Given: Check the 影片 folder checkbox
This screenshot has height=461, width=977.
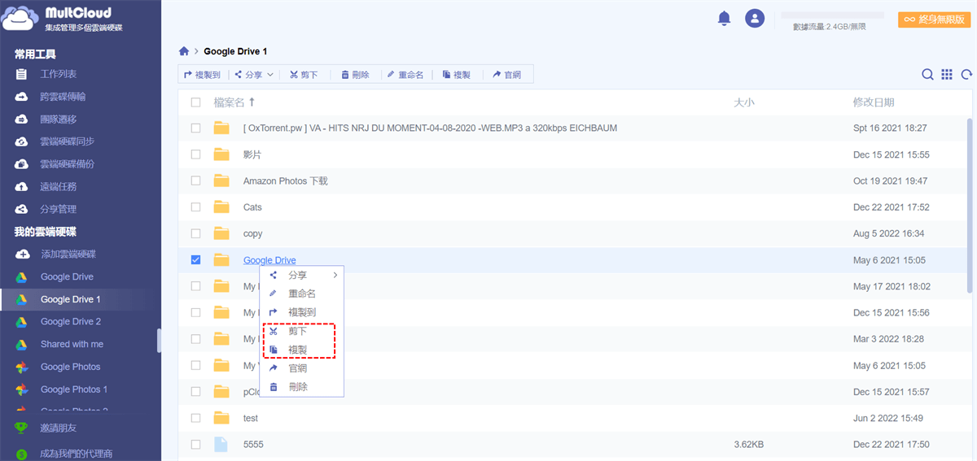Looking at the screenshot, I should point(195,154).
